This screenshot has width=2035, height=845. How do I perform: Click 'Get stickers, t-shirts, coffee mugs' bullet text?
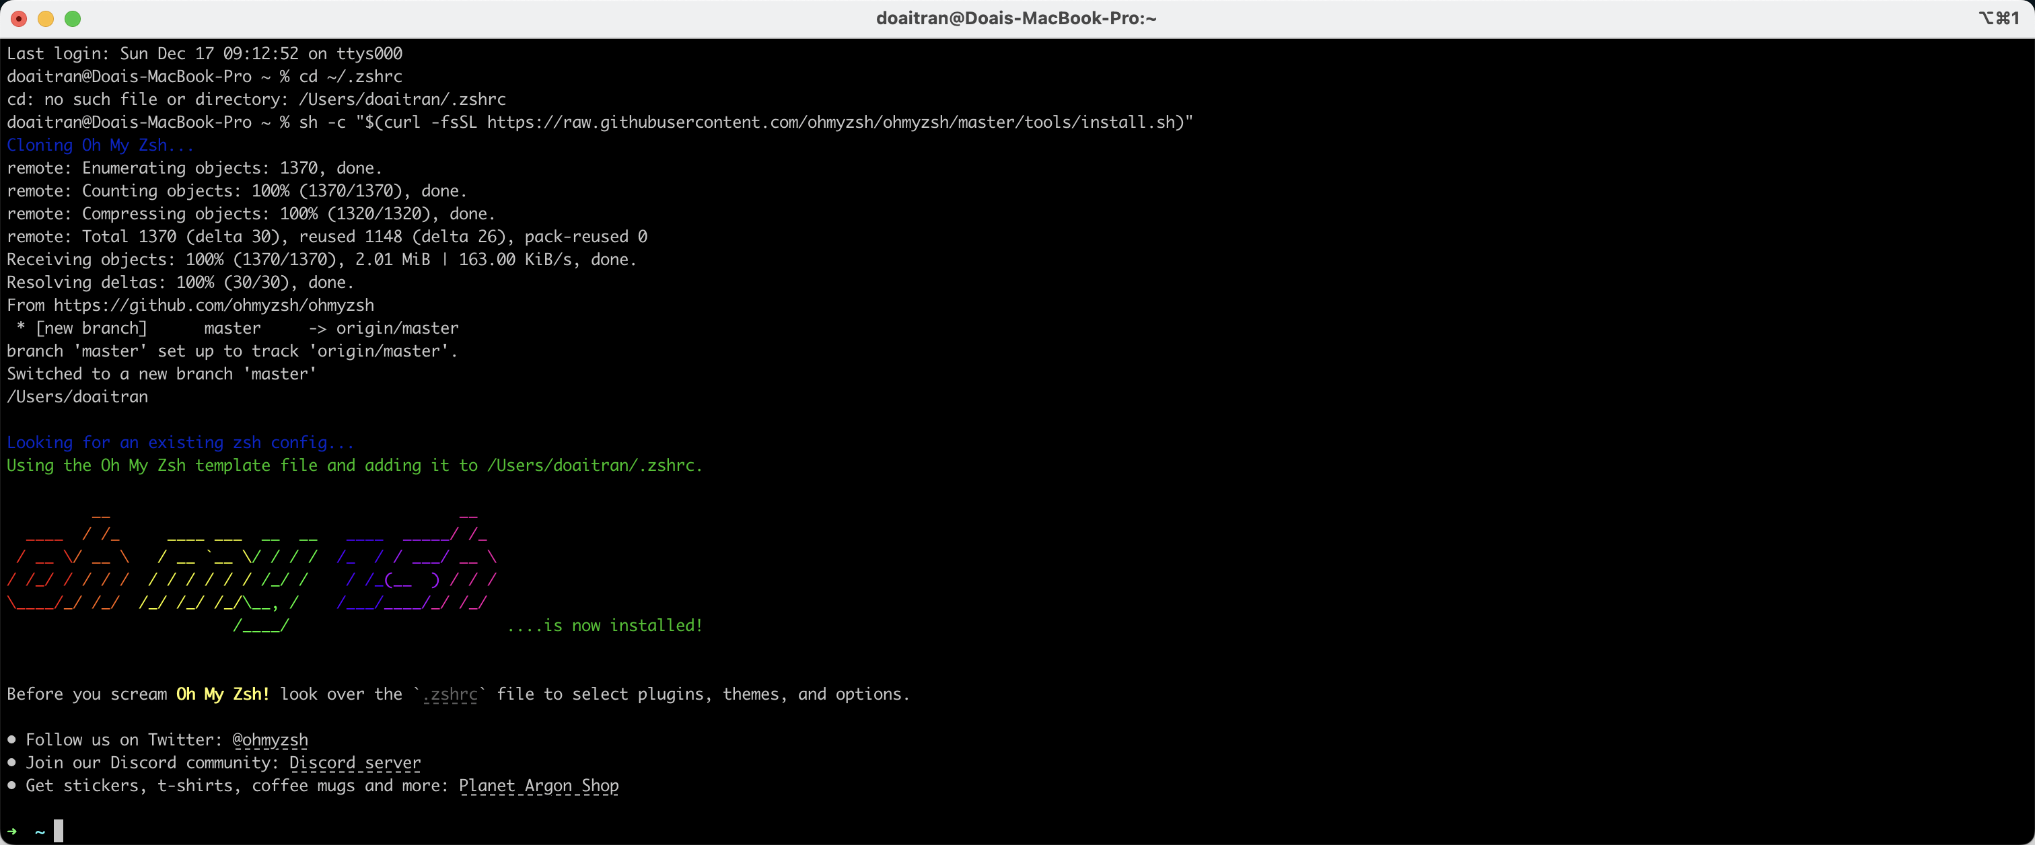pyautogui.click(x=238, y=786)
